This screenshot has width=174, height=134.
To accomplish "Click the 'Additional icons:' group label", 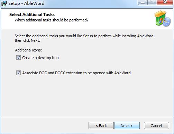I will tap(28, 50).
